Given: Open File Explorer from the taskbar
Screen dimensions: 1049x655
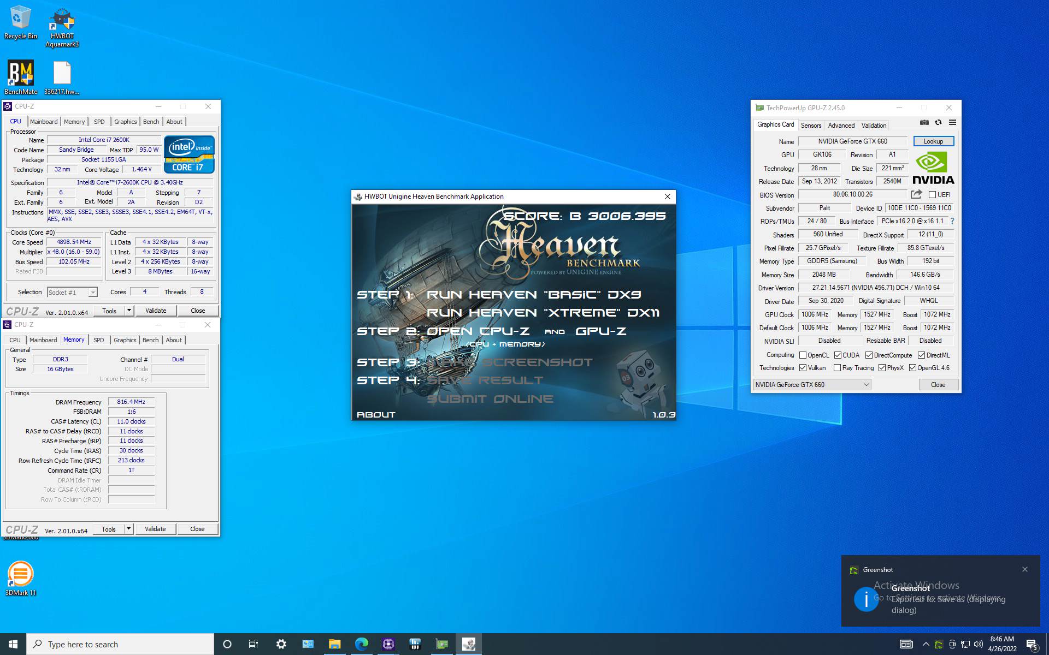Looking at the screenshot, I should [334, 644].
